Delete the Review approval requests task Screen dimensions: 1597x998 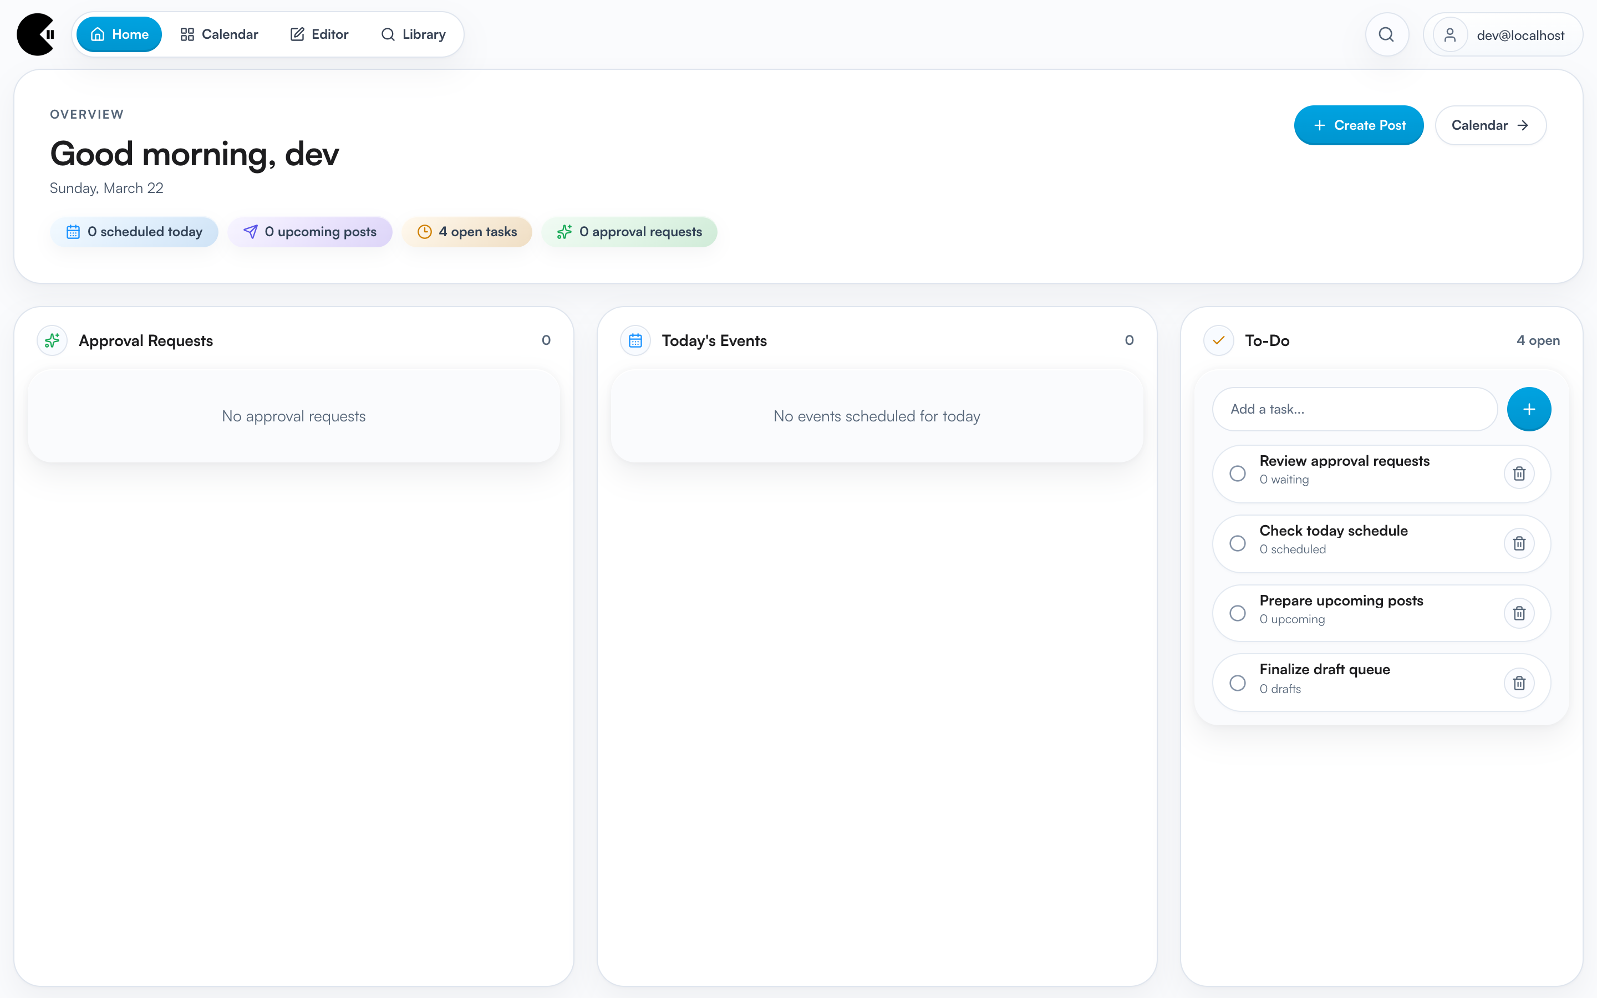[x=1518, y=474]
